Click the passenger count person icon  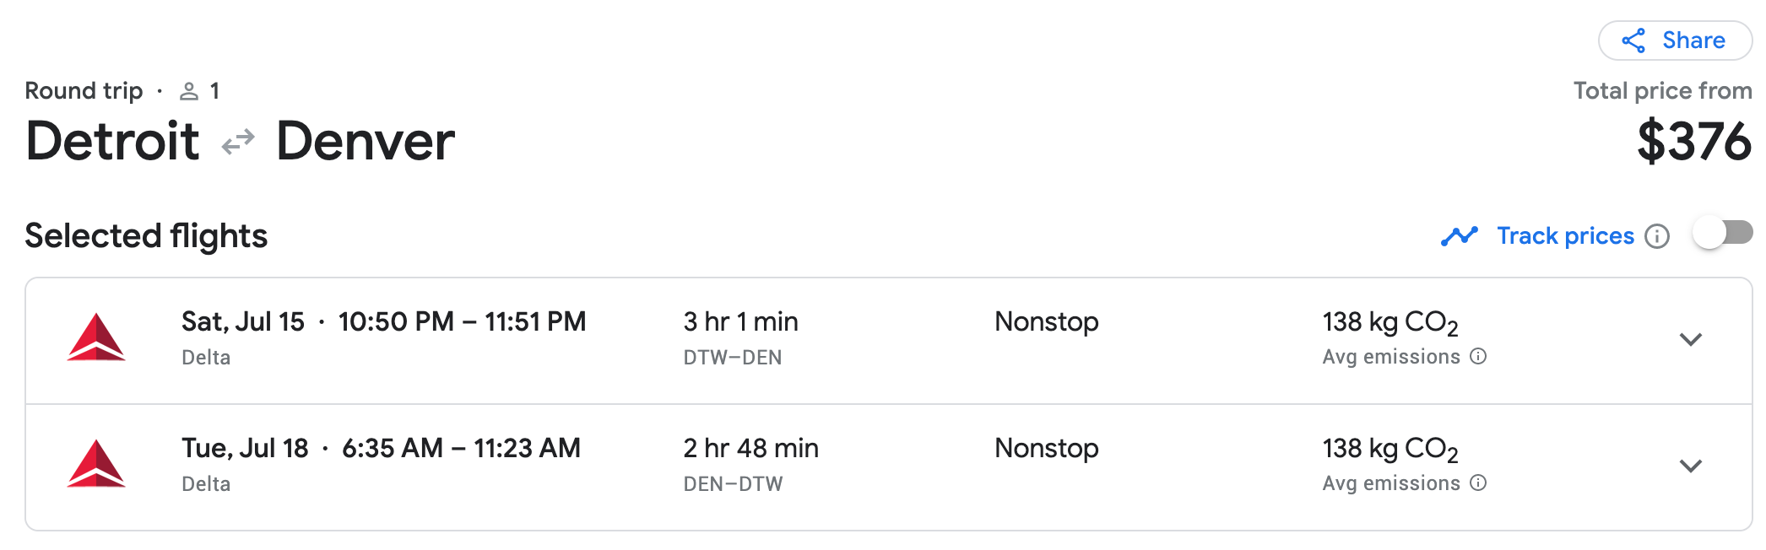(x=189, y=91)
